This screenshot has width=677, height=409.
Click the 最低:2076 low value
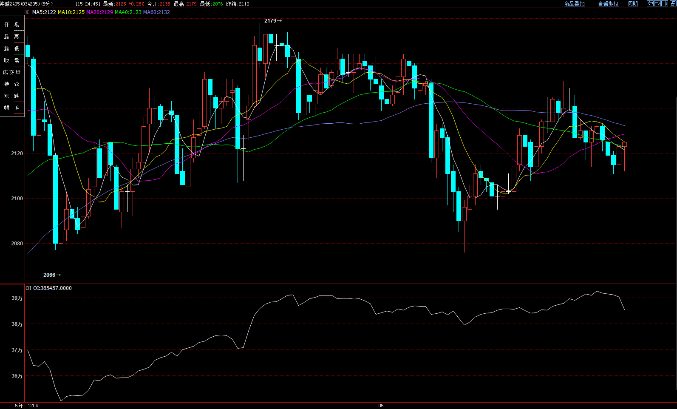(x=211, y=4)
